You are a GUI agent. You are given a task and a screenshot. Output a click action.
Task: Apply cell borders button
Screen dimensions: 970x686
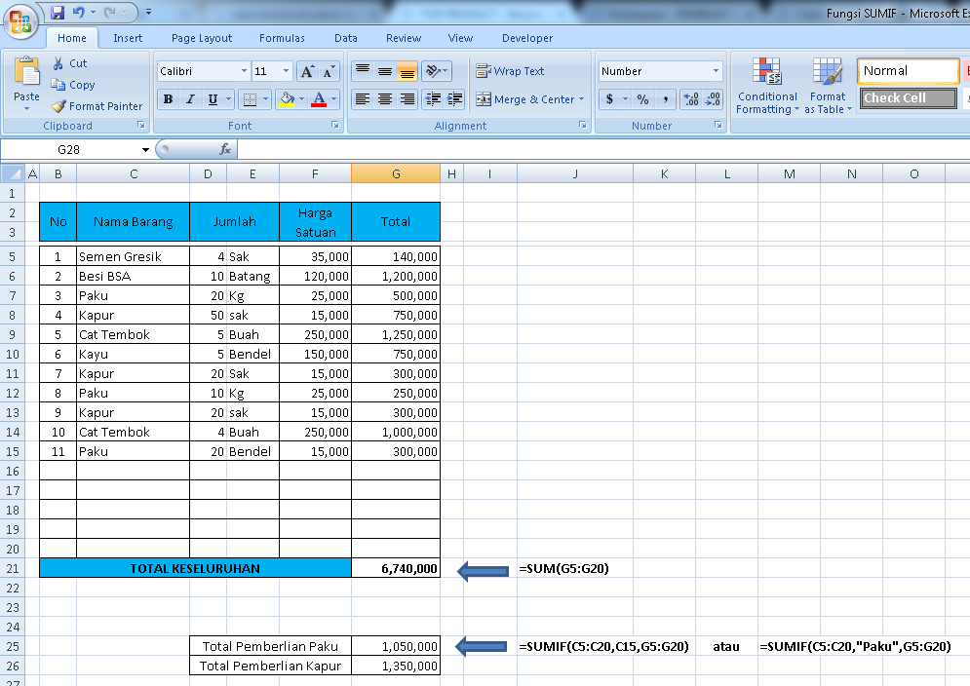tap(250, 99)
